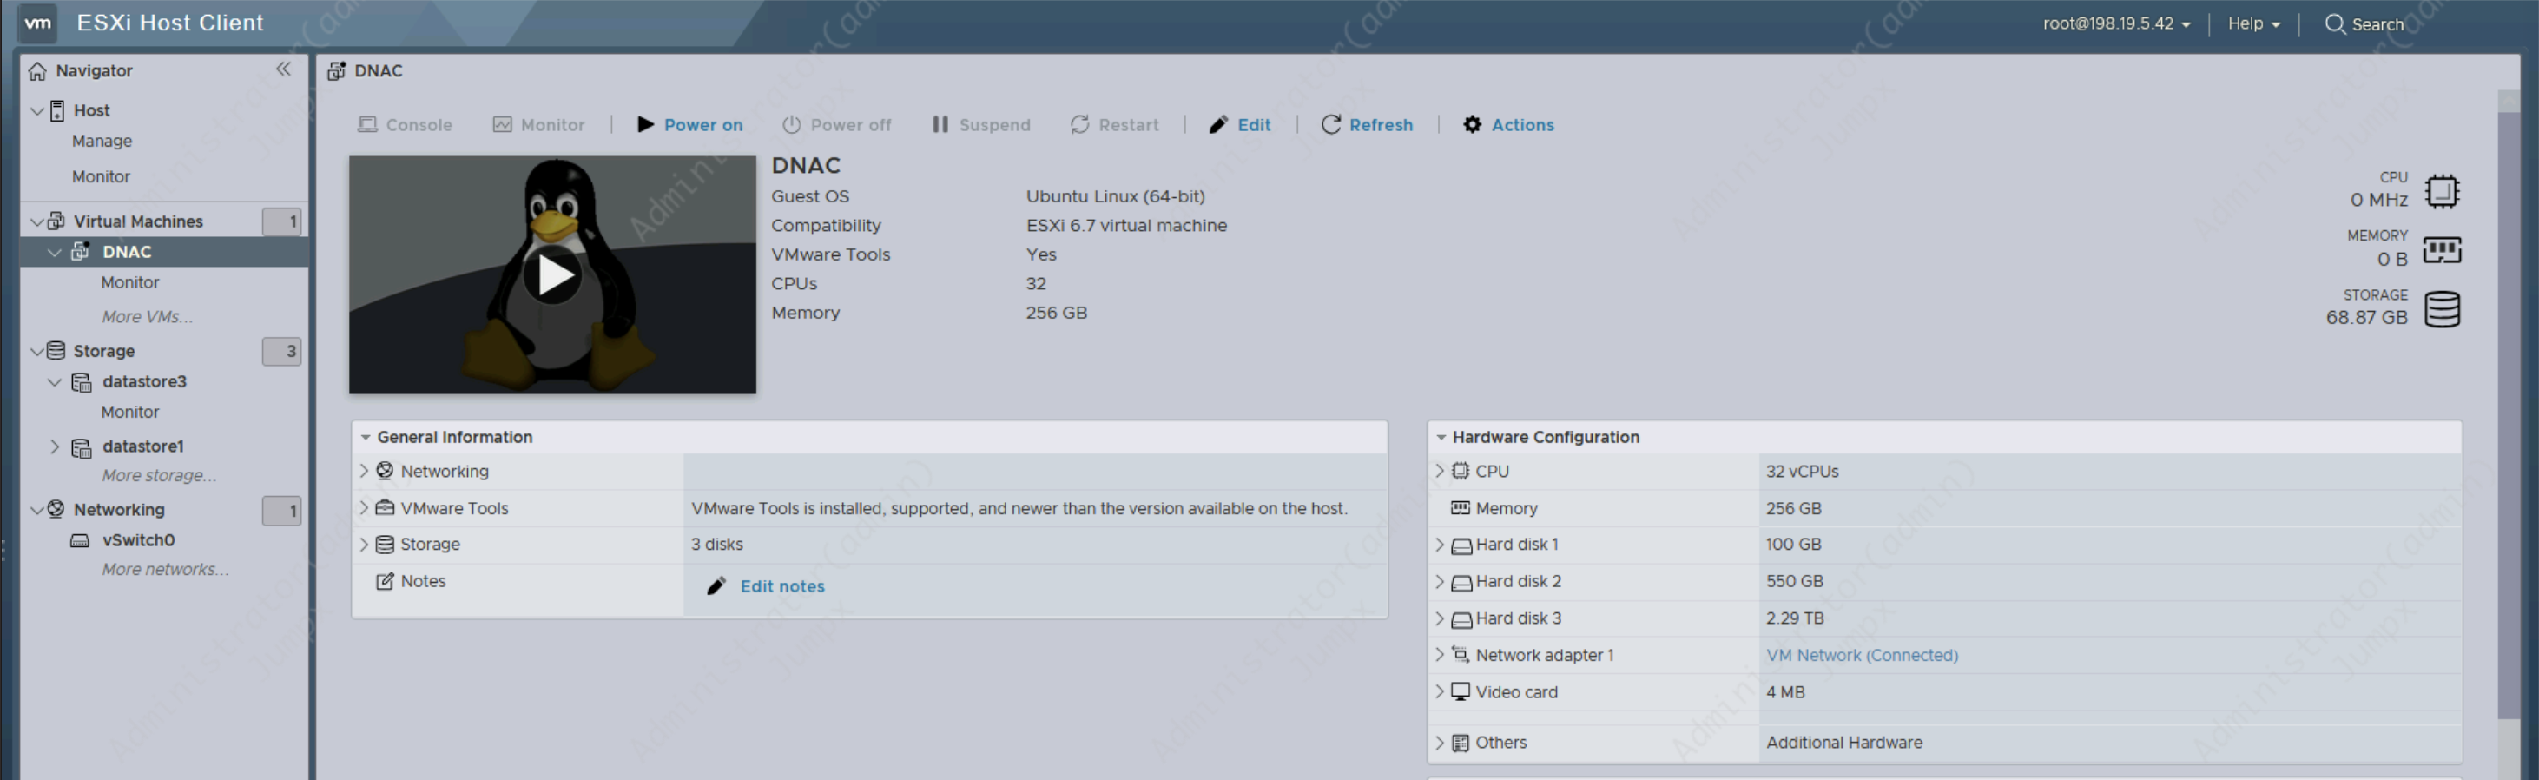The image size is (2539, 780).
Task: Open the Help menu
Action: (x=2253, y=23)
